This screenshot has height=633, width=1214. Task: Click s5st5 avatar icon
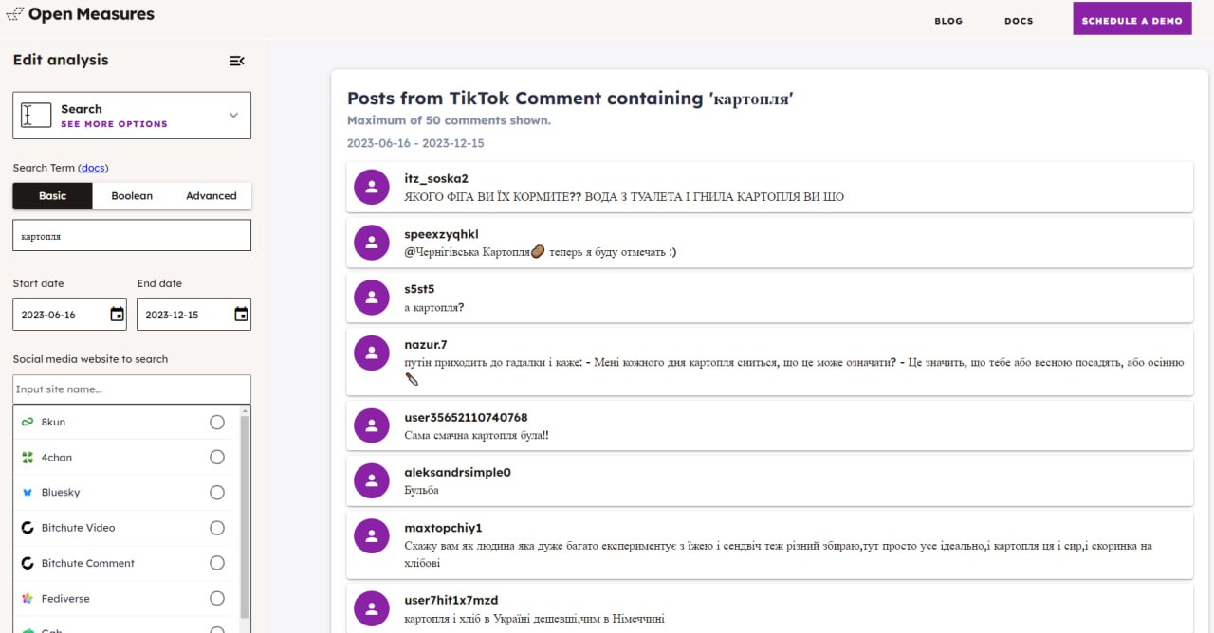[372, 298]
